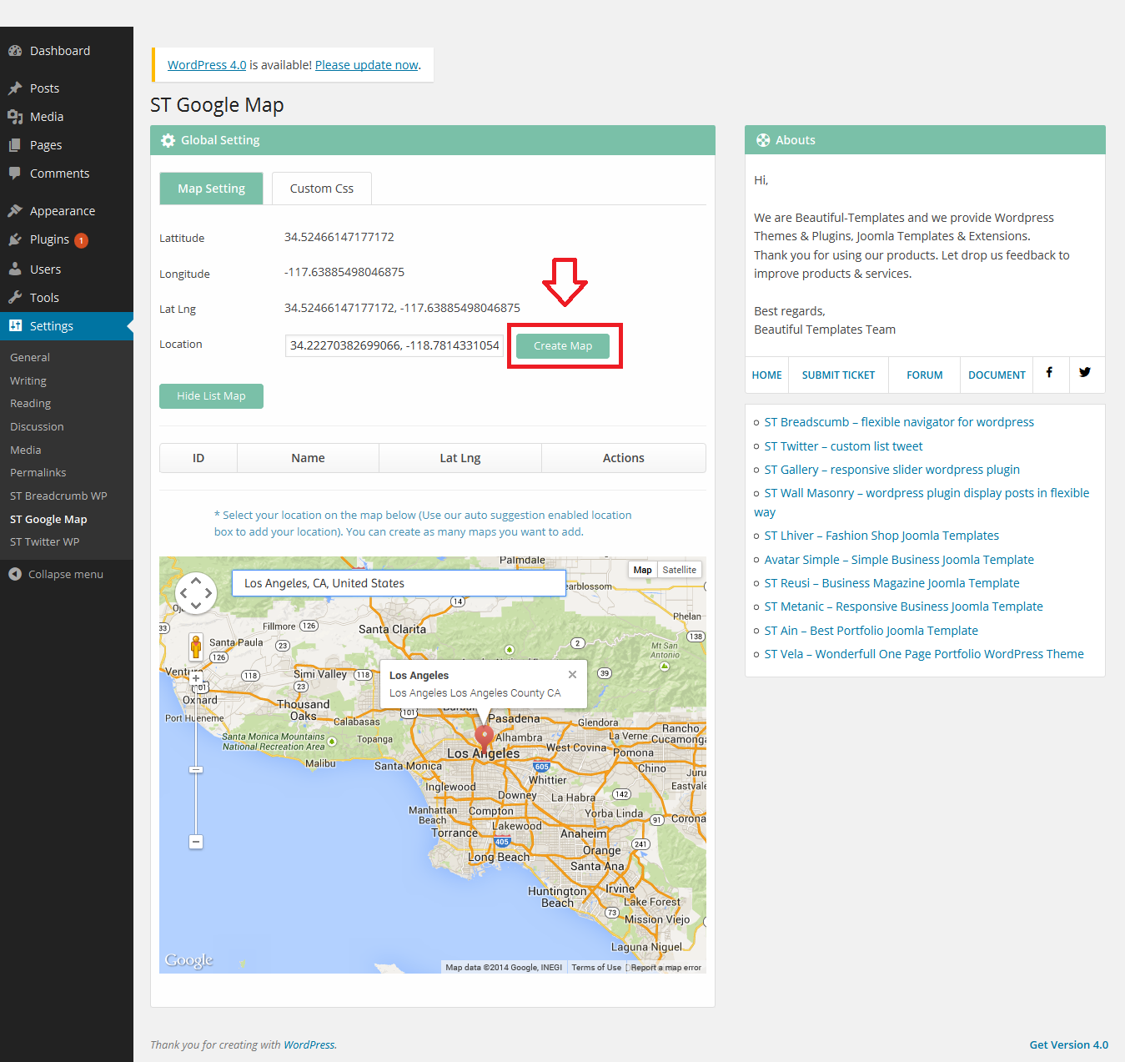Click Report a map error link
The image size is (1125, 1062).
666,968
